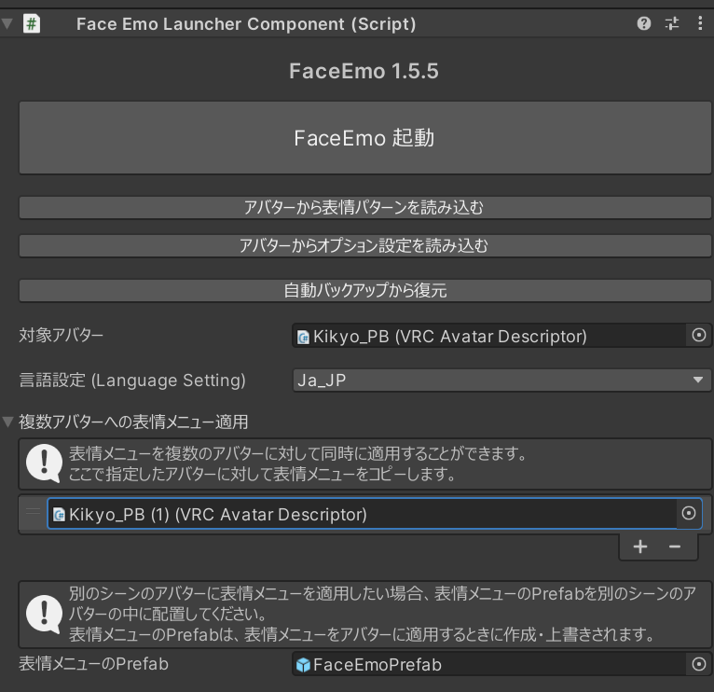
Task: Click the script icon beside component title
Action: [32, 23]
